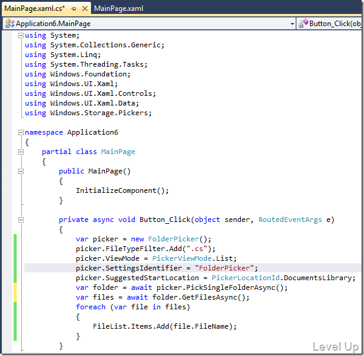Screen dimensions: 364x356
Task: Click the 'picker.FileTypeFilter.Add' line
Action: click(146, 249)
